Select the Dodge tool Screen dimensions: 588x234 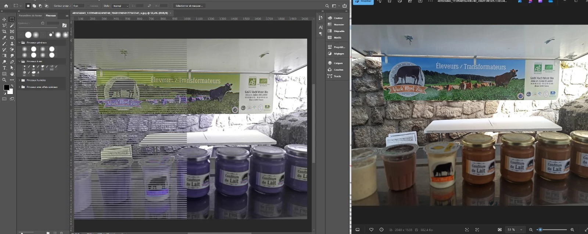[x=4, y=62]
